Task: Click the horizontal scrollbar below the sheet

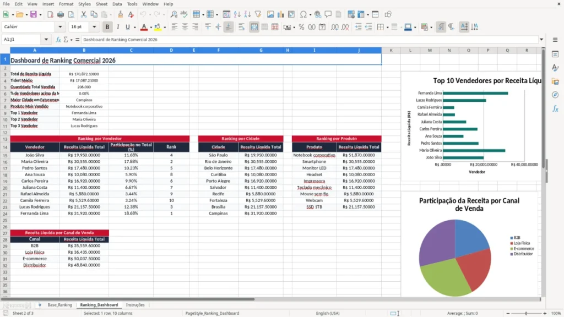Action: click(270, 299)
